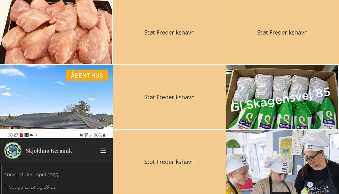Image resolution: width=339 pixels, height=194 pixels.
Task: Click the ÅBENT HUS orange badge
Action: [x=87, y=75]
